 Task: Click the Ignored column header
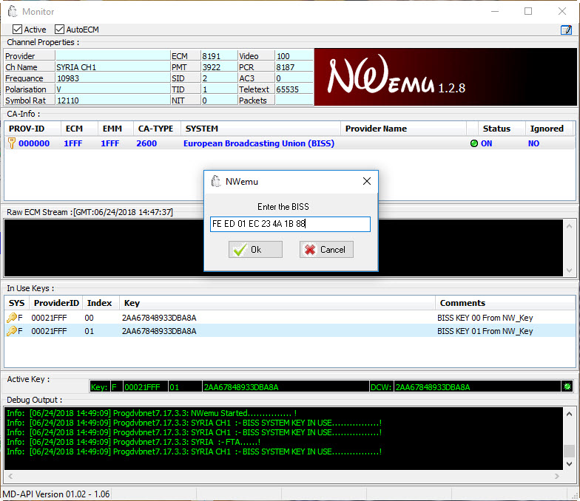click(549, 129)
